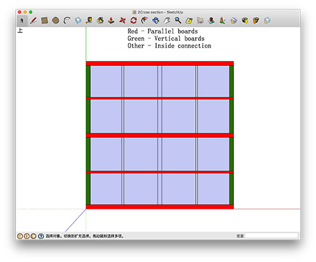This screenshot has width=316, height=262.
Task: Click the 'Other - Inside connection' text label
Action: pos(169,46)
